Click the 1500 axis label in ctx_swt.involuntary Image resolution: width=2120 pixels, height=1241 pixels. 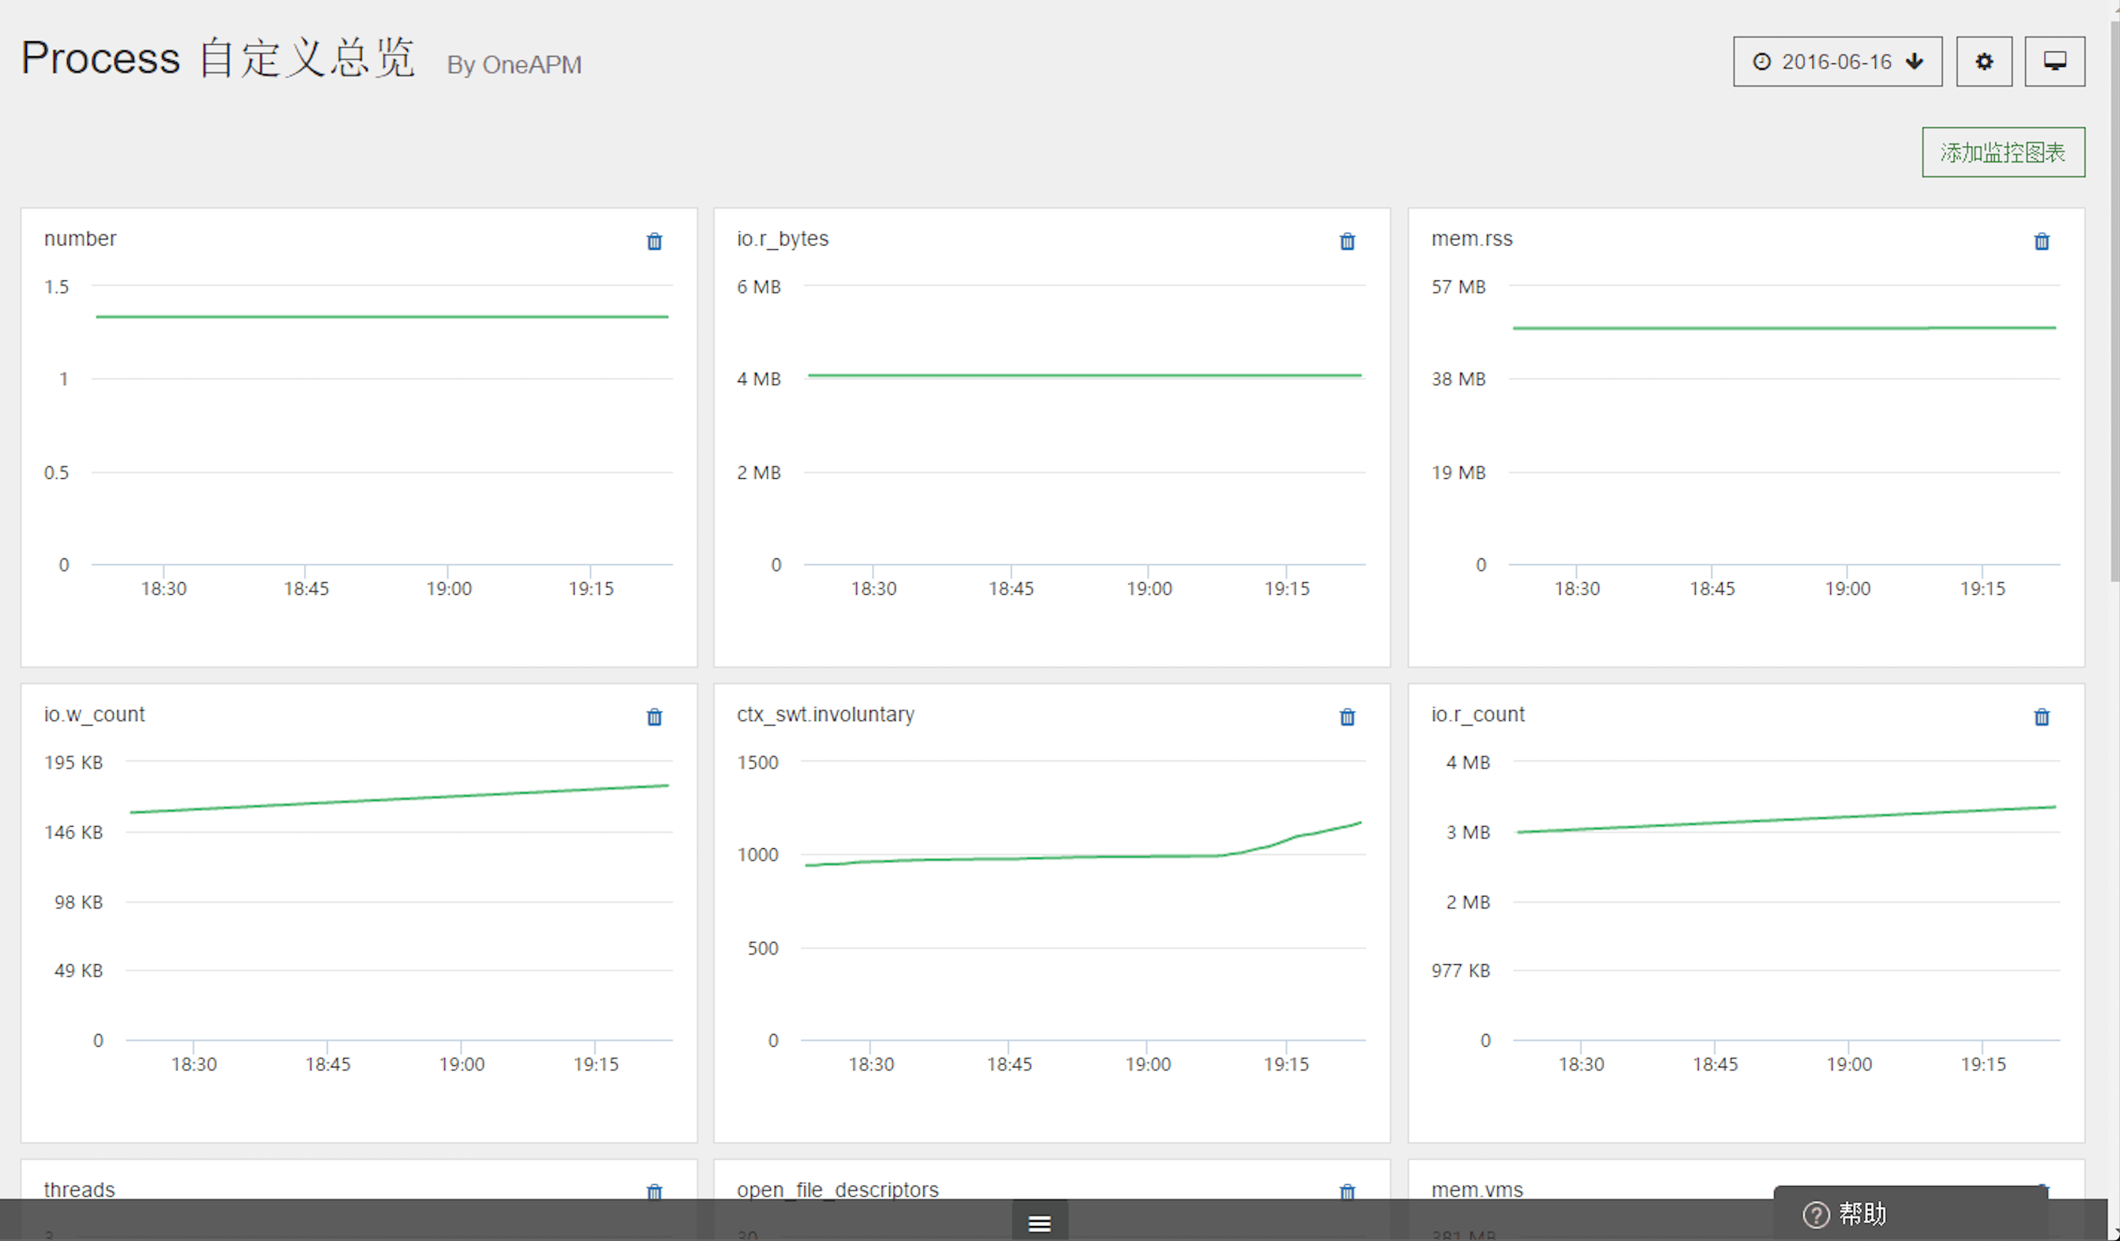[x=757, y=763]
